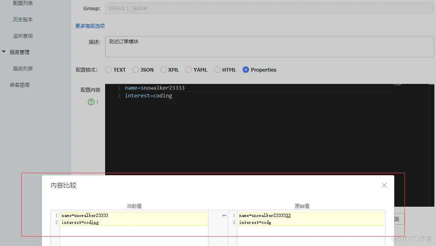Image resolution: width=436 pixels, height=246 pixels.
Task: Close the 内容比较 comparison dialog
Action: coord(384,185)
